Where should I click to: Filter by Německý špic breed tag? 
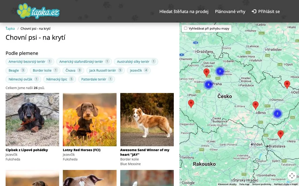[x=59, y=79]
